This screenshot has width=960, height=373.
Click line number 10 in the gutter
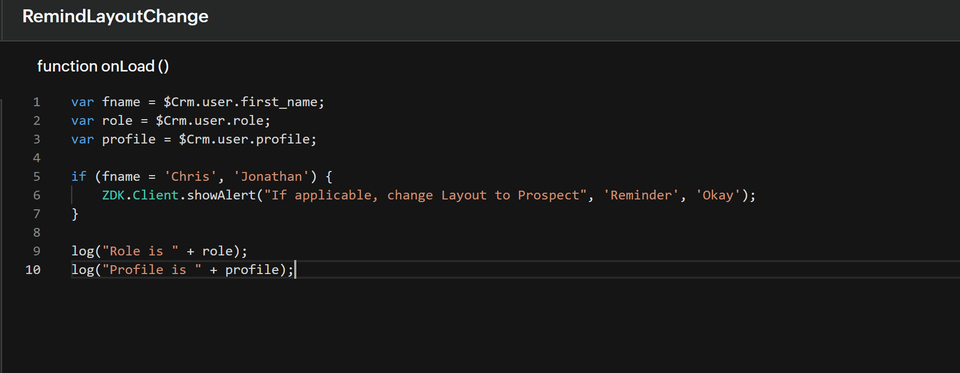tap(33, 270)
